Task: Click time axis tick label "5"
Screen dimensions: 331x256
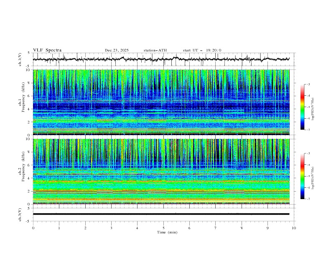Action: pyautogui.click(x=163, y=228)
